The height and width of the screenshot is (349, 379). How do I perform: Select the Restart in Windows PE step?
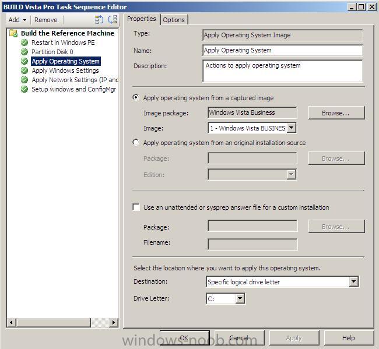[x=63, y=43]
